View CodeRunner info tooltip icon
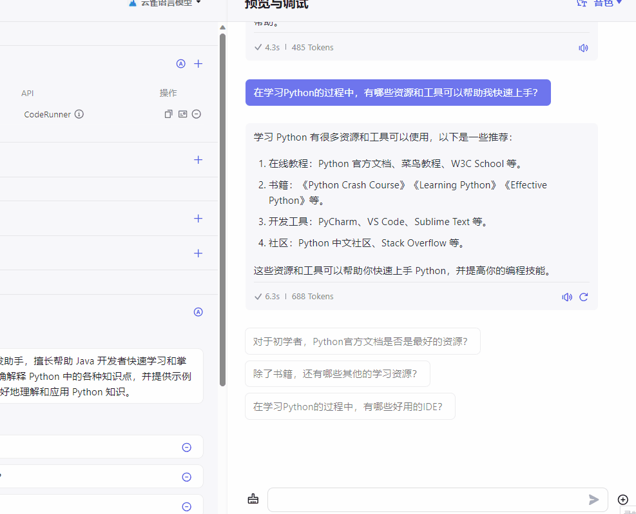This screenshot has width=636, height=514. click(79, 114)
